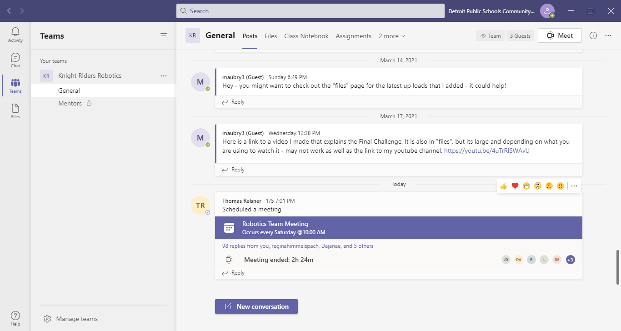Click the Help icon in sidebar
The width and height of the screenshot is (621, 331).
click(15, 318)
